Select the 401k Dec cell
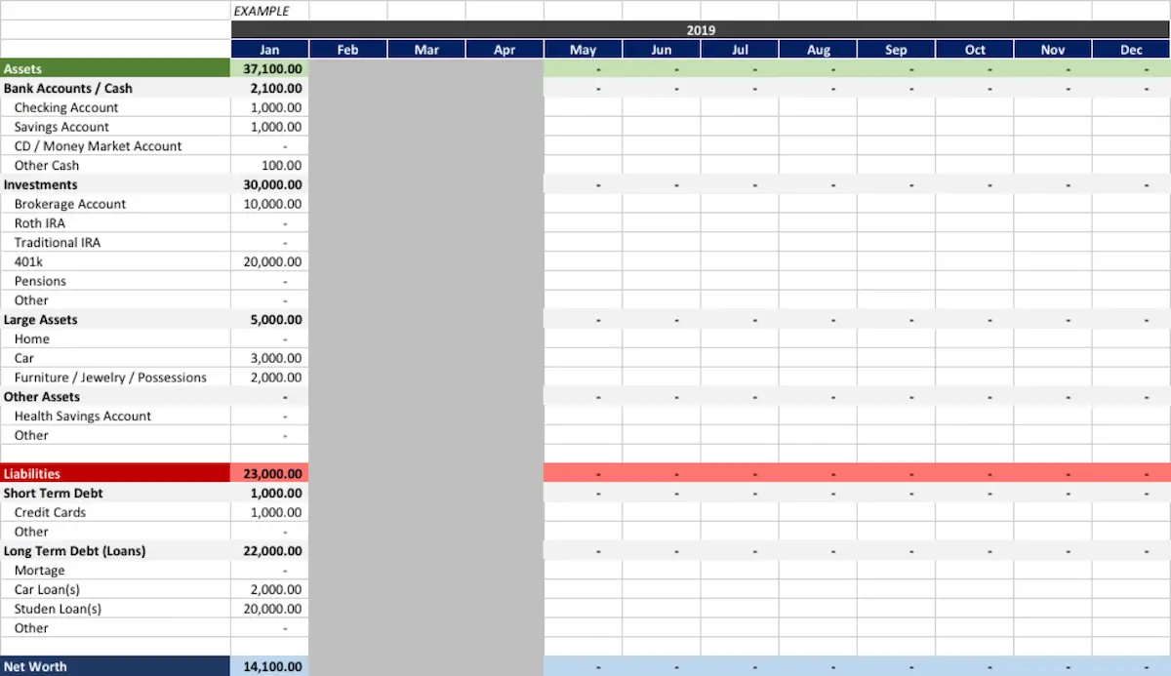1171x676 pixels. point(1131,261)
